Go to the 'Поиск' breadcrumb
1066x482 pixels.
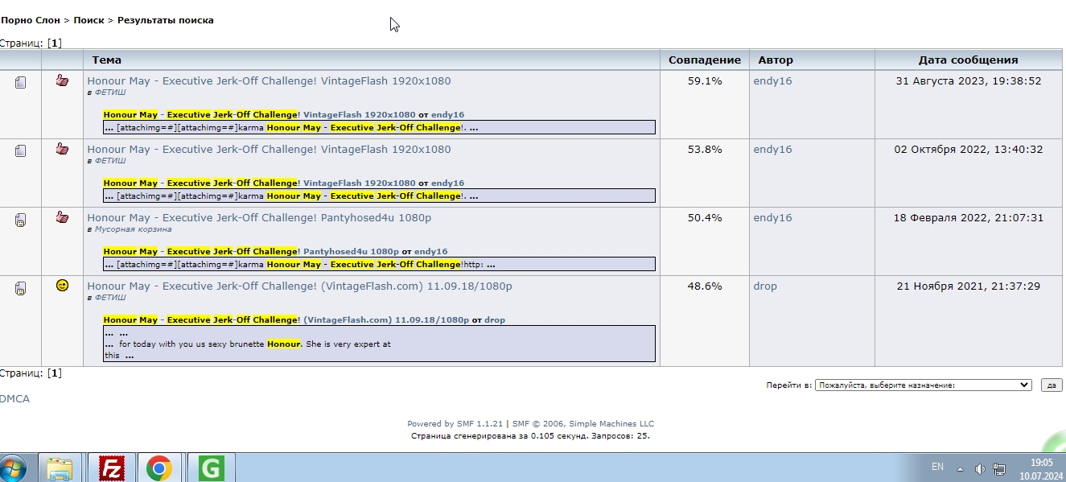pyautogui.click(x=88, y=20)
